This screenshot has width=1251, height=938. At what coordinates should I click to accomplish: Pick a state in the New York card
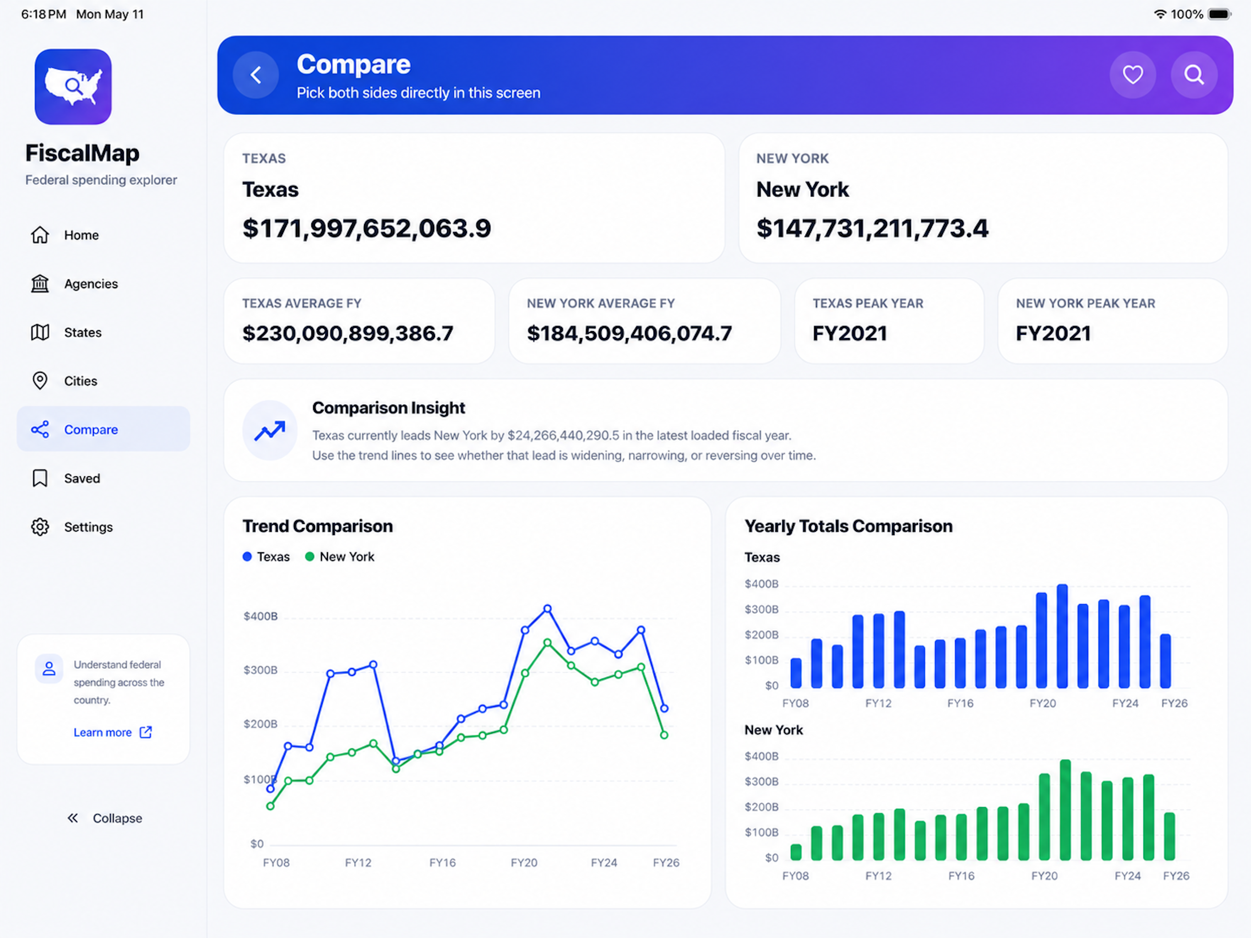[983, 198]
